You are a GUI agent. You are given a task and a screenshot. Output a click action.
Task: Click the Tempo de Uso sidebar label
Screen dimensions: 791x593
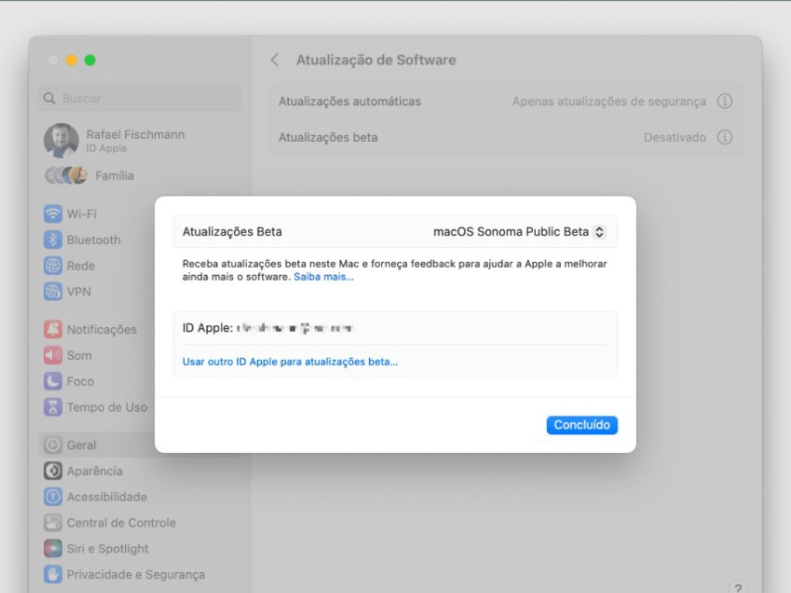(107, 407)
